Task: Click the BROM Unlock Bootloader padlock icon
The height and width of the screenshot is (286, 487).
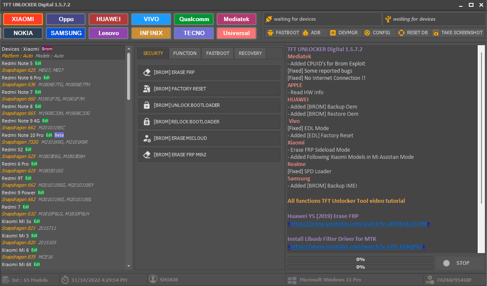Action: (147, 105)
